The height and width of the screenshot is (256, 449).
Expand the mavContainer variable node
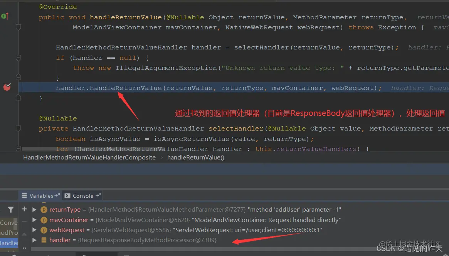[x=34, y=220]
